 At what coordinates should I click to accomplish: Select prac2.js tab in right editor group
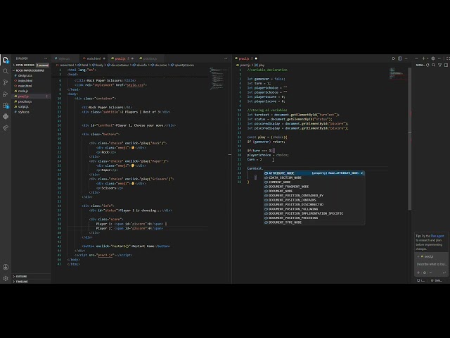click(x=247, y=58)
